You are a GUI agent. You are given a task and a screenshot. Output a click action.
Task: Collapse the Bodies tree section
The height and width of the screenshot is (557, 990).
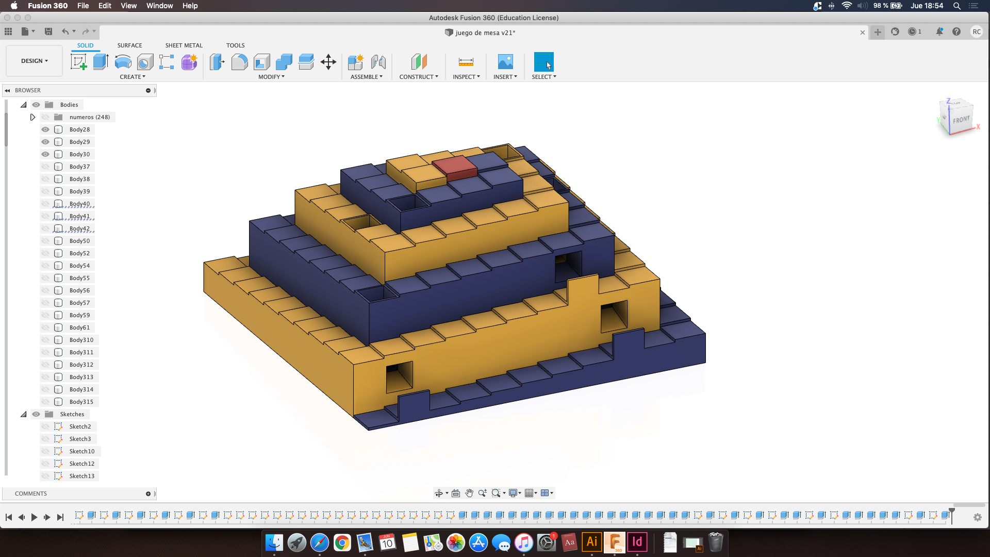point(23,104)
